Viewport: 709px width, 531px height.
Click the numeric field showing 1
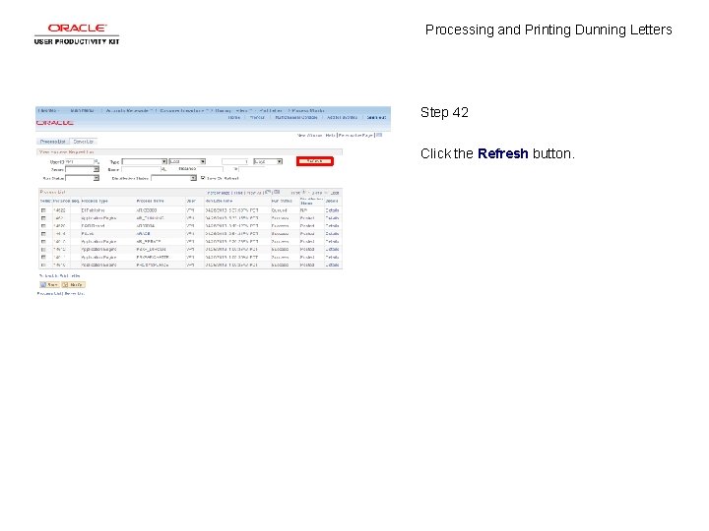pyautogui.click(x=234, y=161)
